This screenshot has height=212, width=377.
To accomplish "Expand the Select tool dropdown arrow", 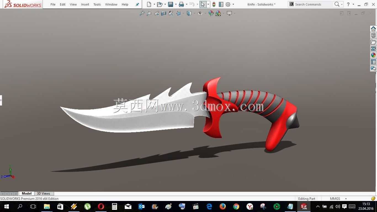I will [208, 4].
